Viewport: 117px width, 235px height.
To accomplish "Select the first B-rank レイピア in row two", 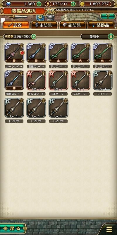I will pos(103,80).
